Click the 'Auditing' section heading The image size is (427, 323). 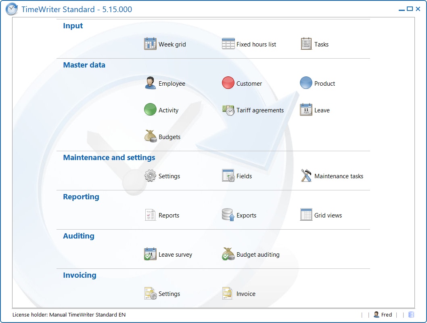79,236
